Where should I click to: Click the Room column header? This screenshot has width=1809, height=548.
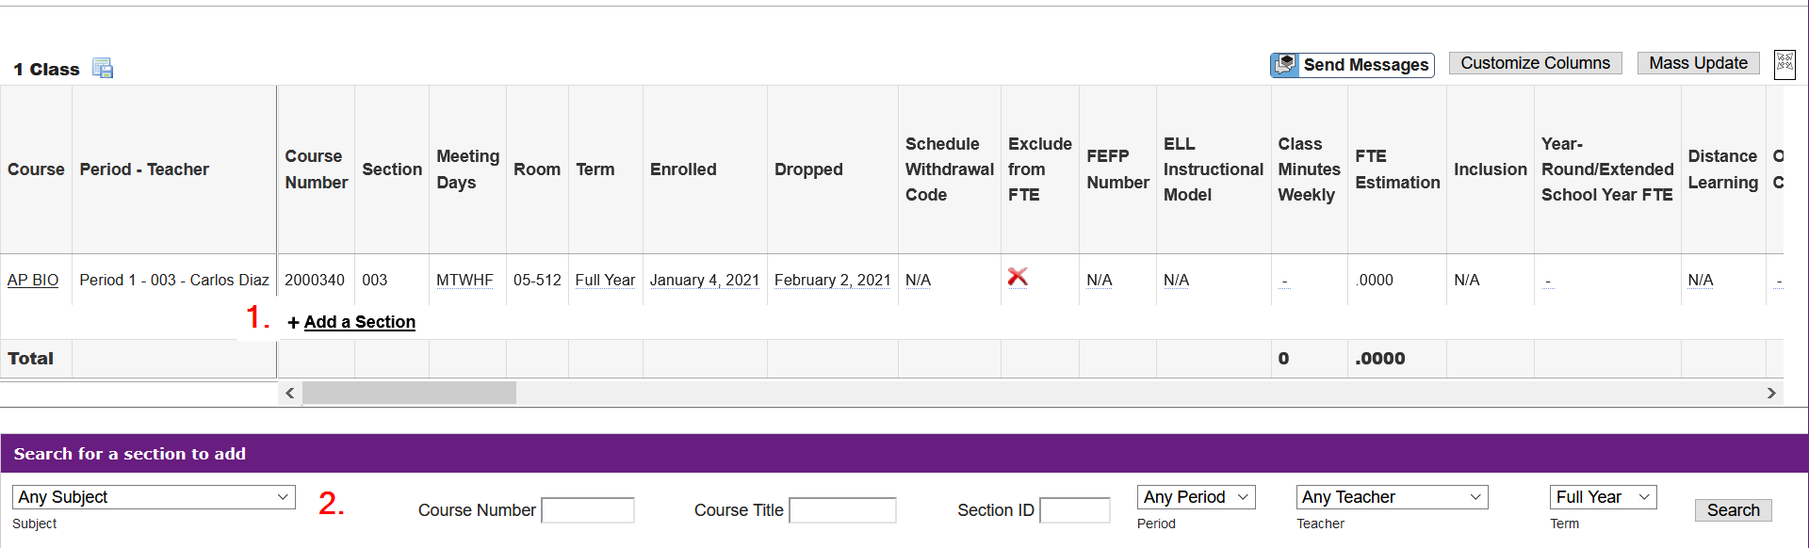point(537,169)
